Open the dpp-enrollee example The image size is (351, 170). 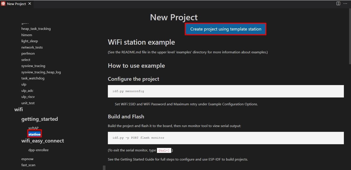tap(38, 150)
